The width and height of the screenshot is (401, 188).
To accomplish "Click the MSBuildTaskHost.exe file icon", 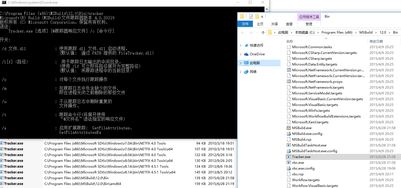I will coord(289,145).
